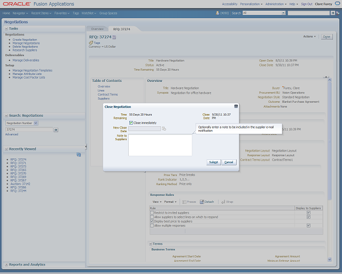Viewport: 342px width, 274px height.
Task: Check Allow suppliers to select lines
Action: point(152,217)
